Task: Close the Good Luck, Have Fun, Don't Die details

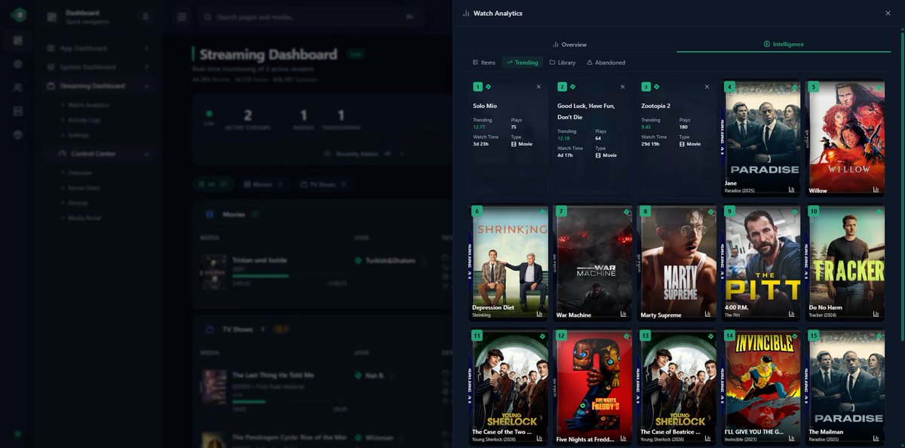Action: click(x=622, y=87)
